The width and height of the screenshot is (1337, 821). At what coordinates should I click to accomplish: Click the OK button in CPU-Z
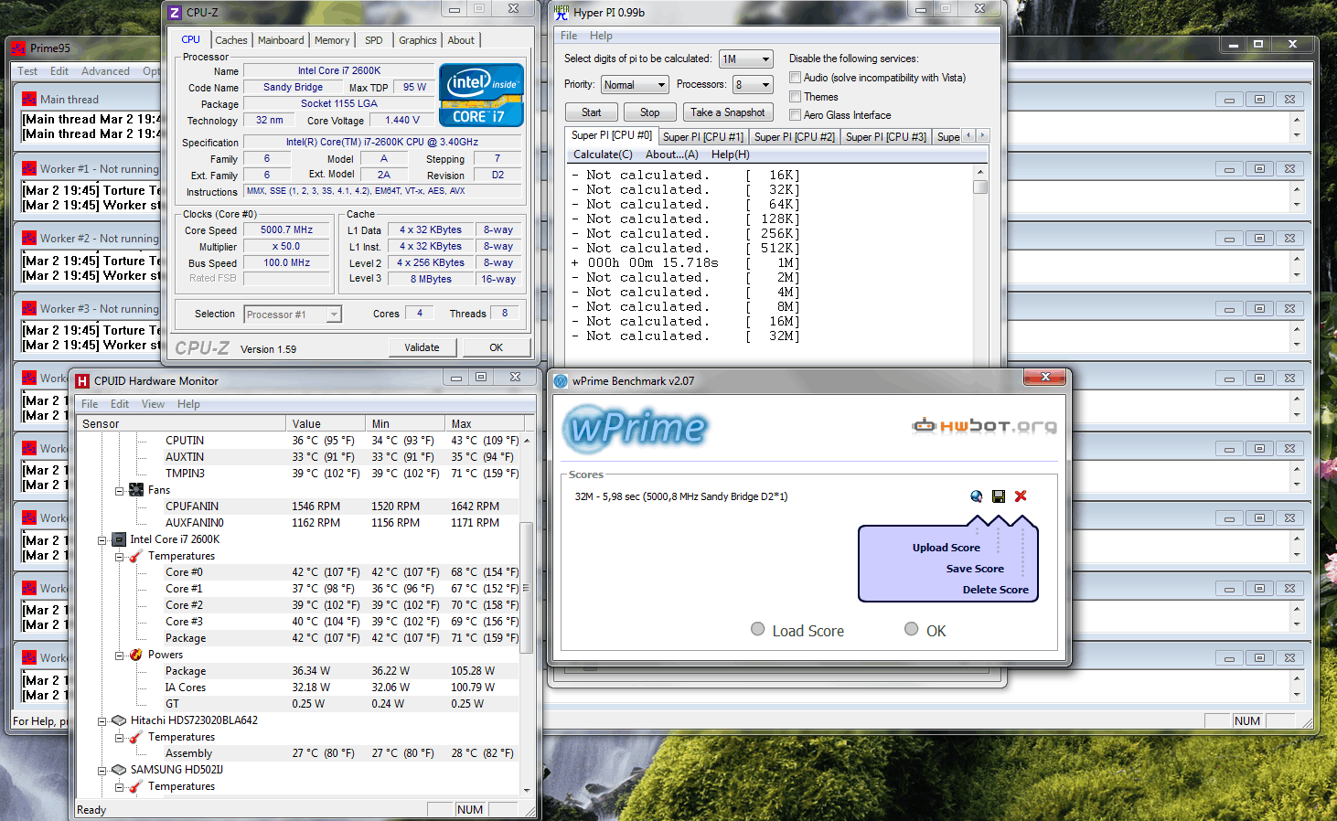[496, 347]
